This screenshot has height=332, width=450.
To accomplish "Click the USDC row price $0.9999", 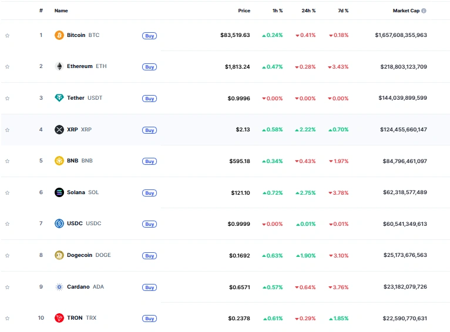I will (239, 224).
